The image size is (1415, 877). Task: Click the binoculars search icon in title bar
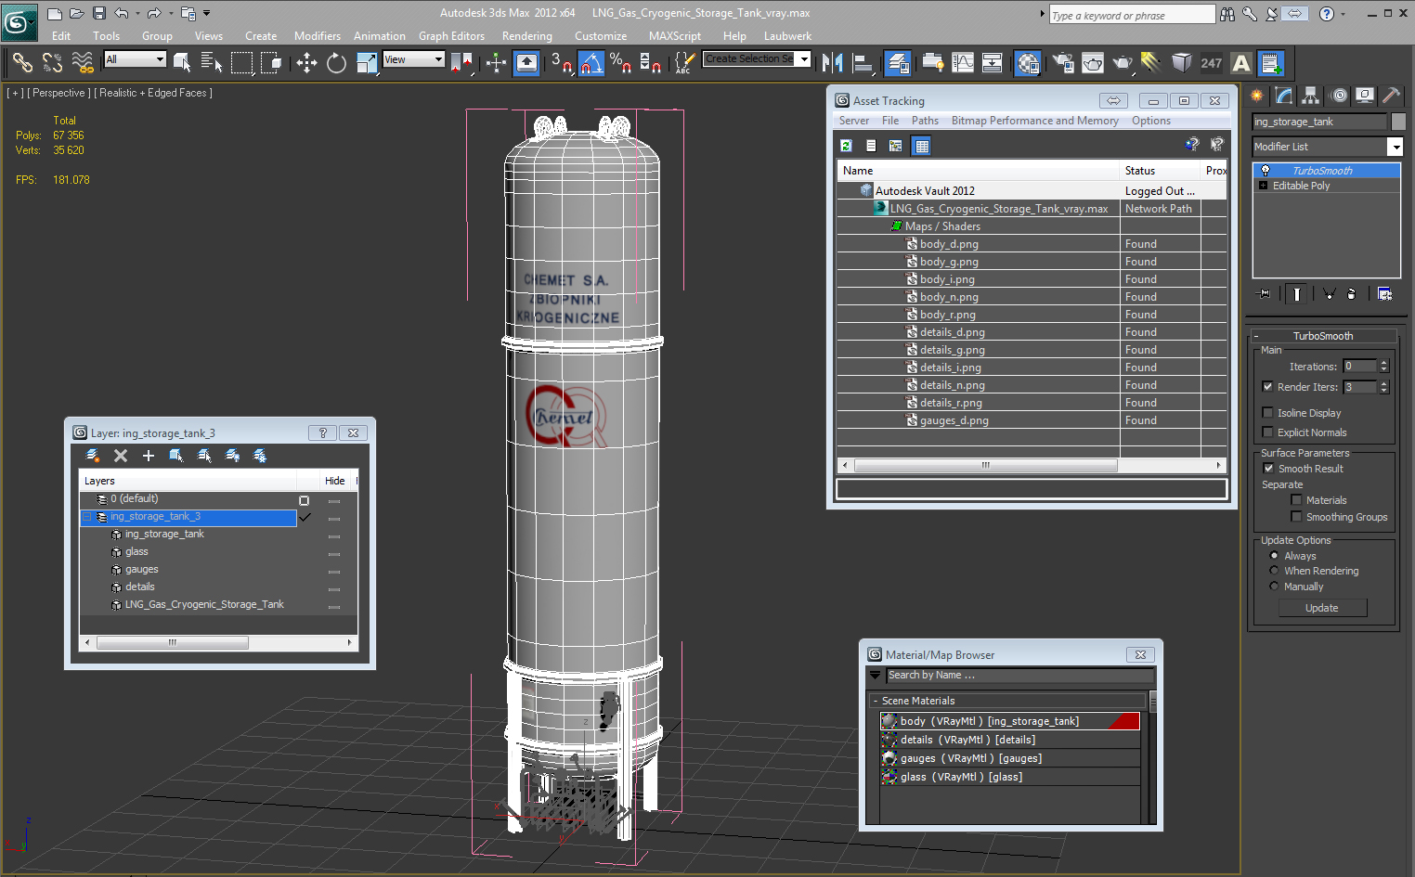click(1227, 15)
